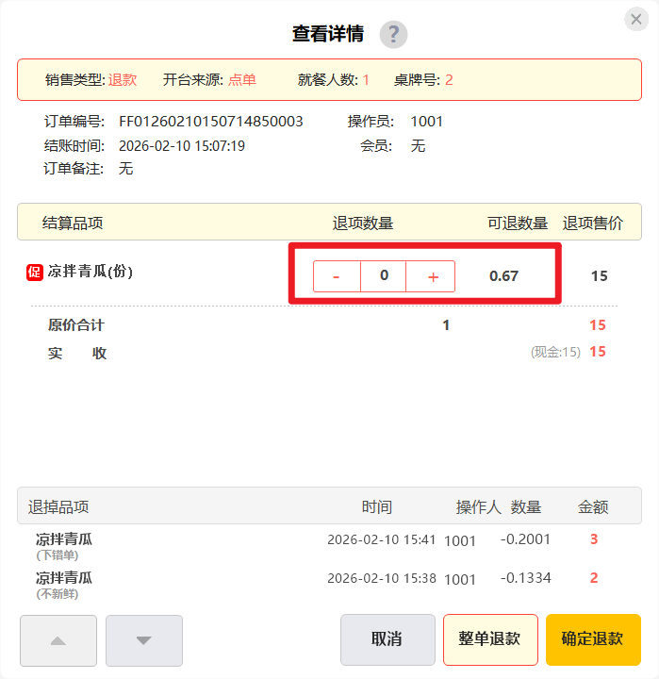Confirm with the 确定退款 button

tap(592, 639)
